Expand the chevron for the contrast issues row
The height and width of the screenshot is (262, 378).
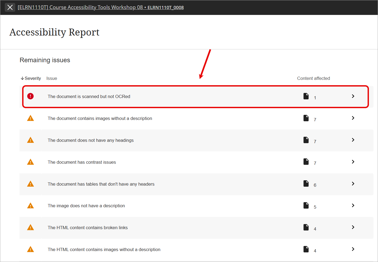pos(353,162)
